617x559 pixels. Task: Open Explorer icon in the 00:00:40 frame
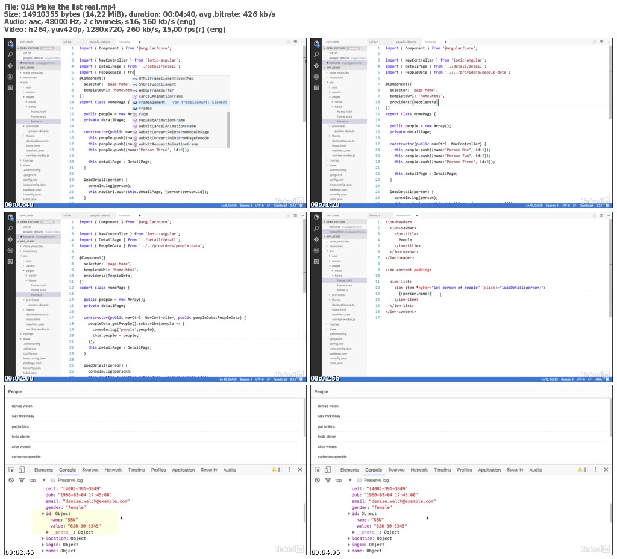10,43
